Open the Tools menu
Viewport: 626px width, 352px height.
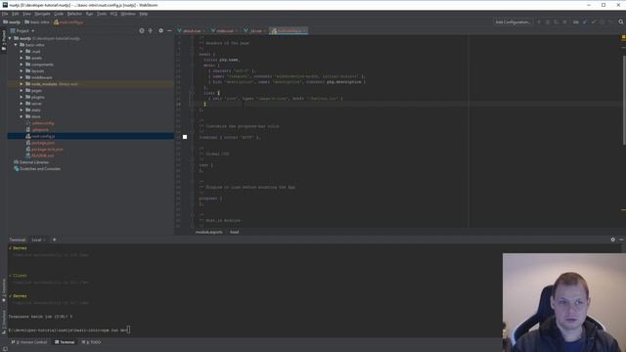tap(102, 14)
